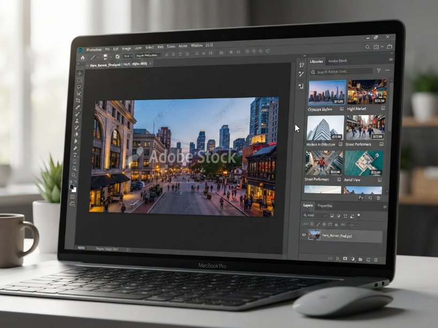Click the license icon beside Aerial View
This screenshot has width=438, height=328.
coord(380,180)
